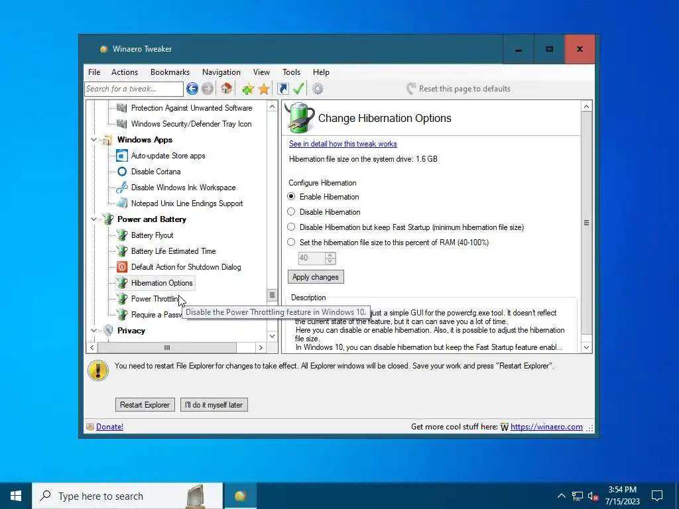Open the Actions menu
The image size is (679, 509).
125,72
